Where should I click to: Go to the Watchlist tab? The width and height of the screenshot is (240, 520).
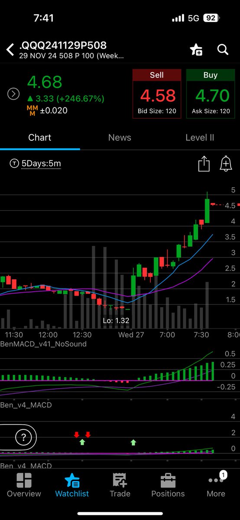pos(72,485)
